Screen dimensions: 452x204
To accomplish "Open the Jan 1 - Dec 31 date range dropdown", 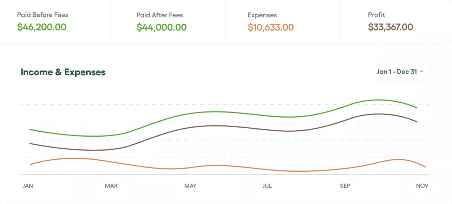I will pos(400,72).
